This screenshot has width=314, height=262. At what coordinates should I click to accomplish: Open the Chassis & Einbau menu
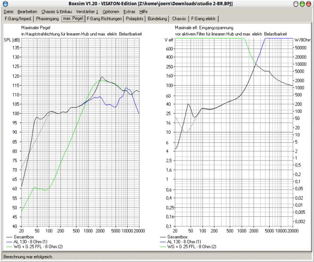57,11
